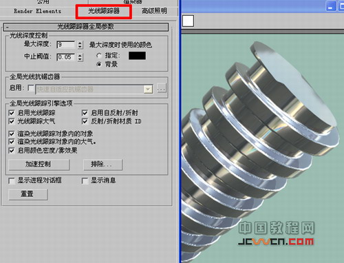Switch to the 光线跟踪器 tab

104,11
